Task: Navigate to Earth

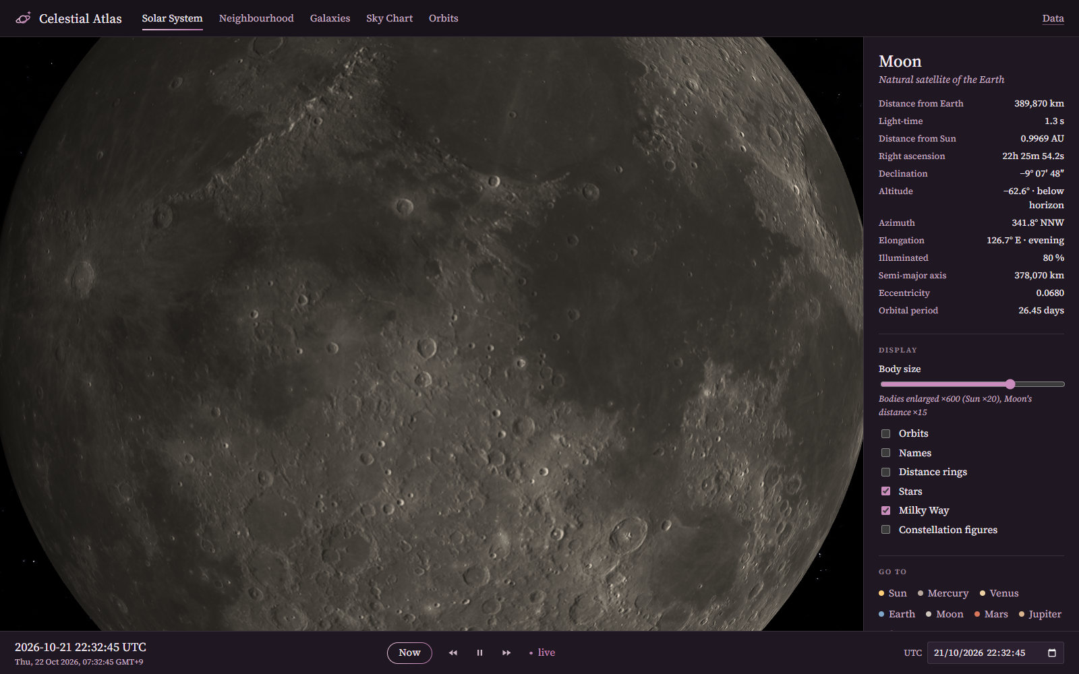Action: click(x=897, y=614)
